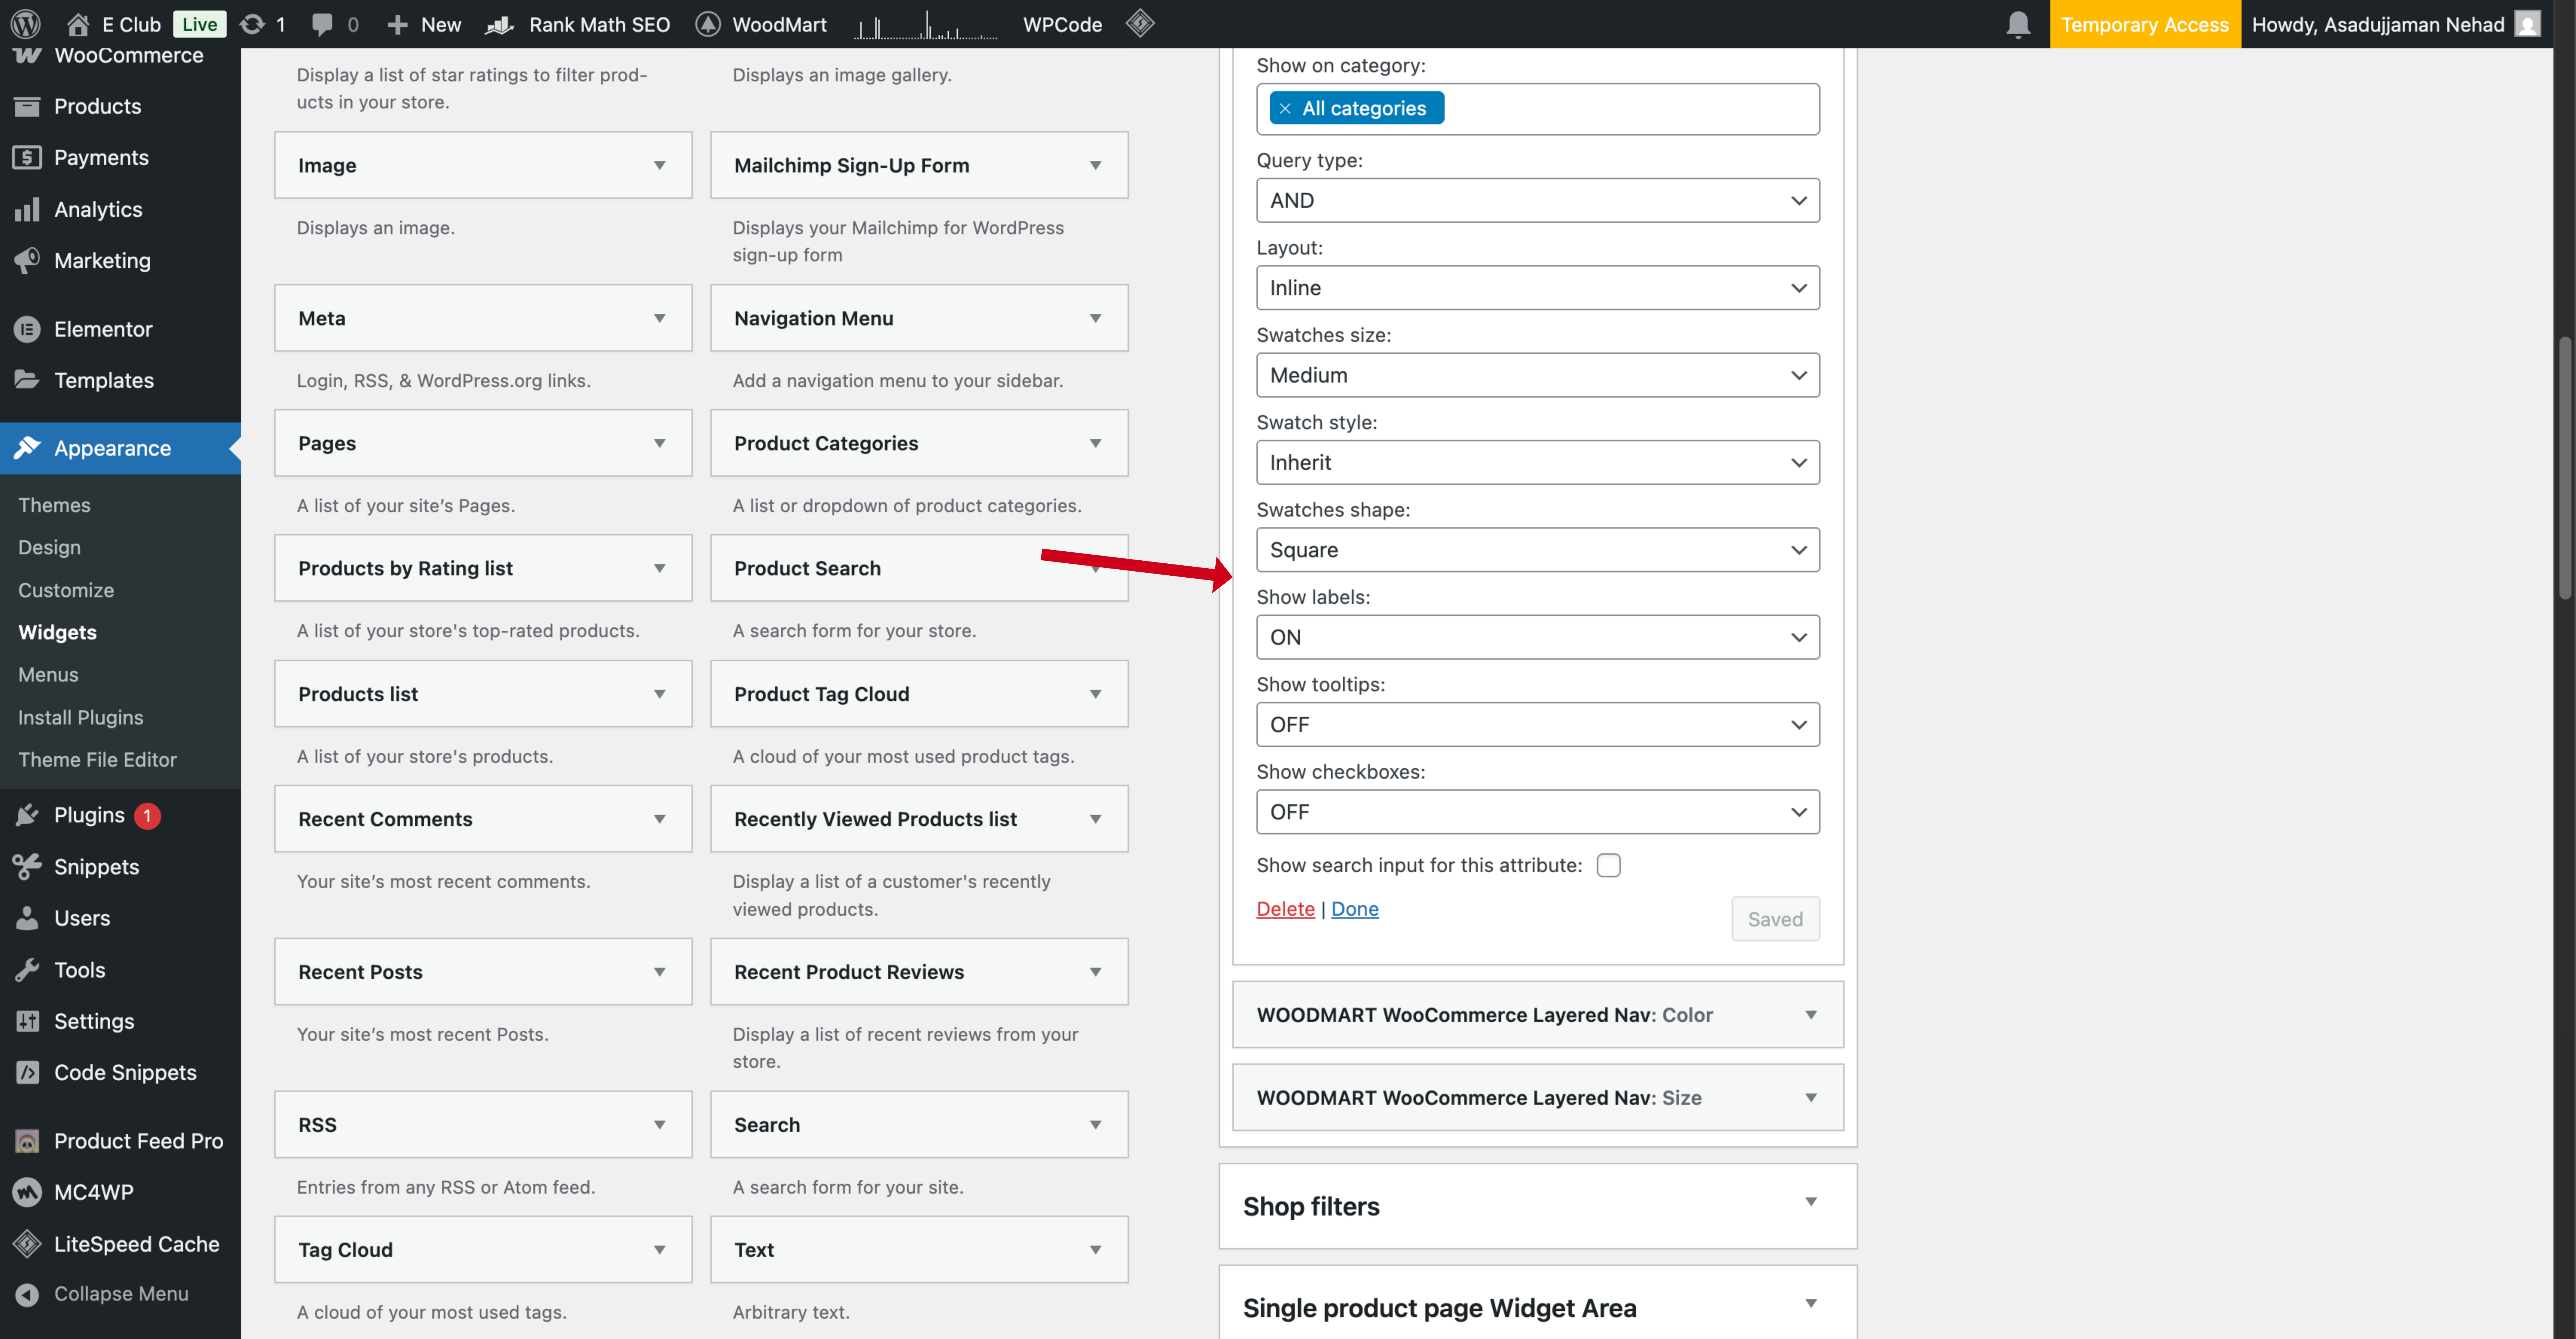The width and height of the screenshot is (2576, 1339).
Task: Click the Products sidebar icon
Action: click(27, 106)
